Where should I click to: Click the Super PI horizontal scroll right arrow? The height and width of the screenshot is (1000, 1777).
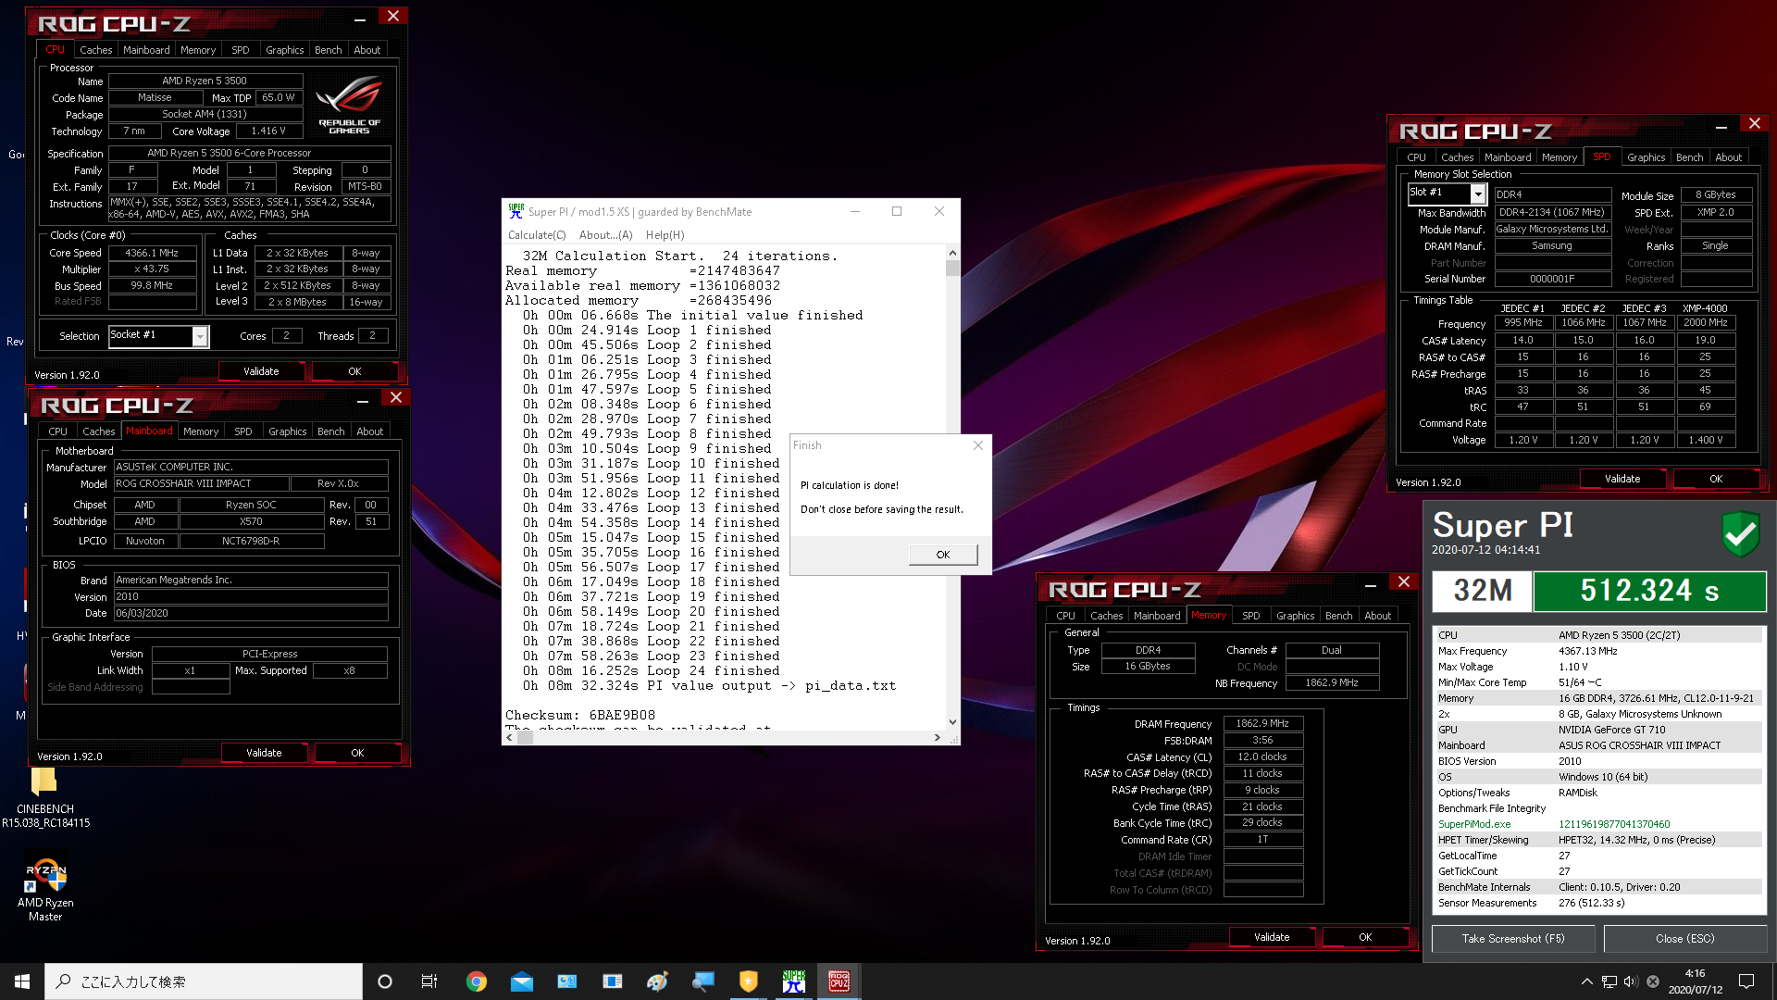pos(938,738)
